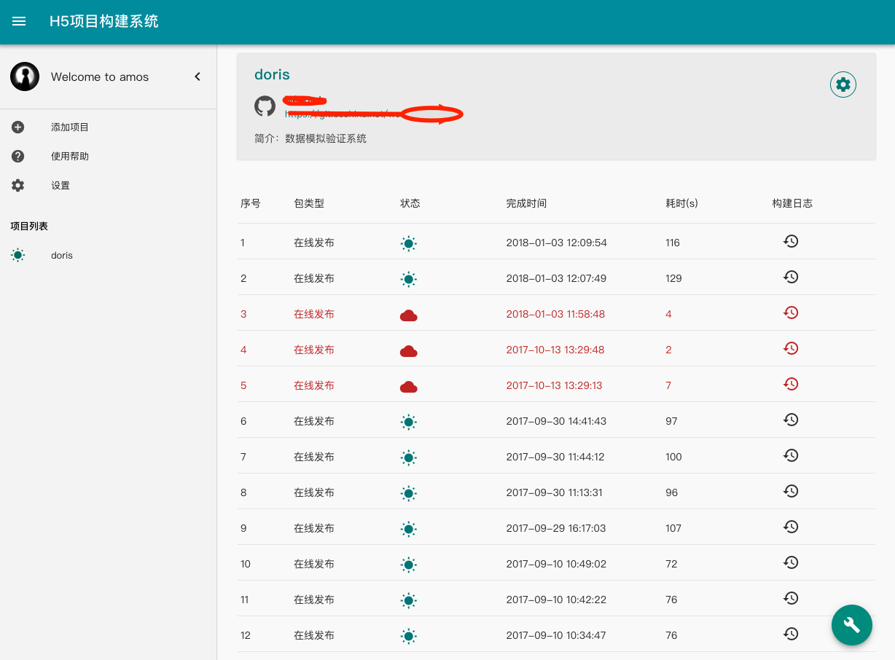View build log for row 2
The height and width of the screenshot is (660, 895).
[x=791, y=277]
